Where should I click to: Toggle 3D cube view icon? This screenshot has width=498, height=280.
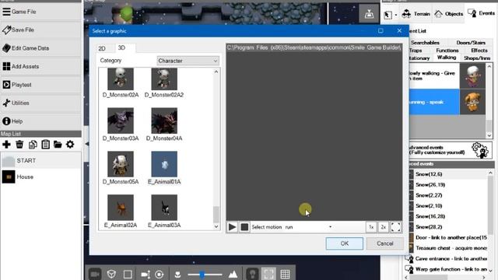[111, 274]
